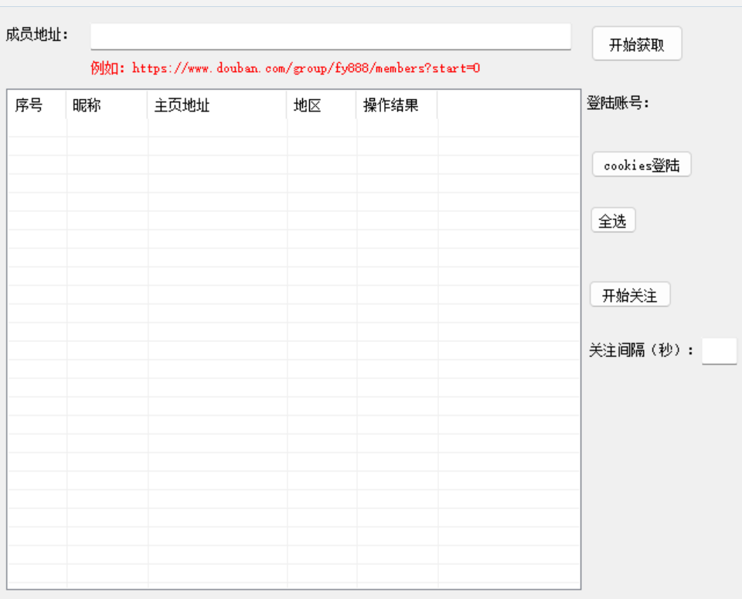Click the 关注间隔（秒）: label

[x=642, y=351]
